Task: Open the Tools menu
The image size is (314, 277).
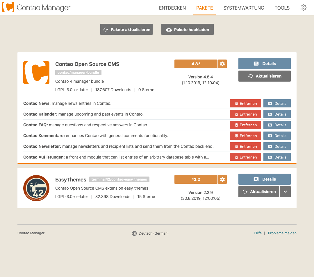Action: tap(282, 8)
